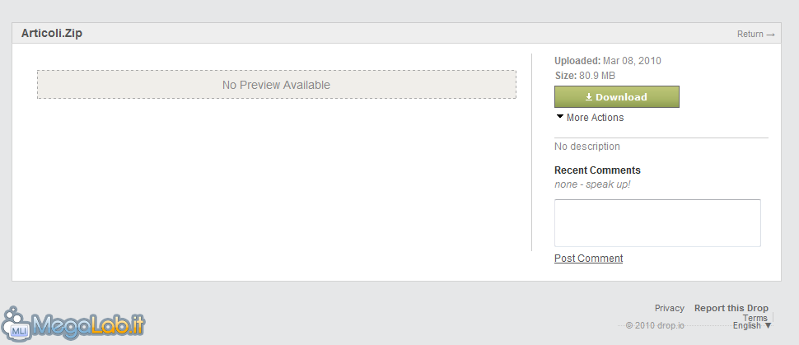This screenshot has height=345, width=799.
Task: Open the More Actions label
Action: click(595, 118)
